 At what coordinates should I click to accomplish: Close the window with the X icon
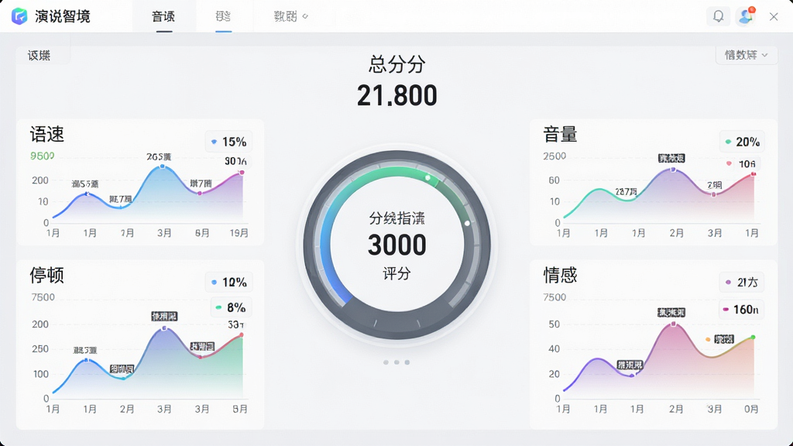pos(774,17)
